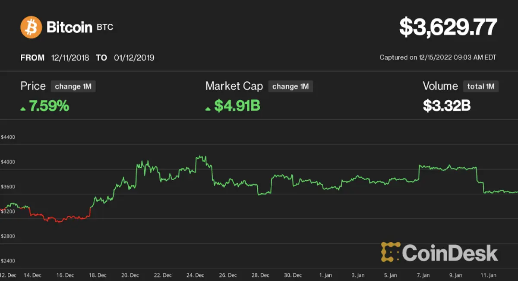Click the "18. Dec" x-axis label
Screen dimensions: 518x281
[x=98, y=275]
